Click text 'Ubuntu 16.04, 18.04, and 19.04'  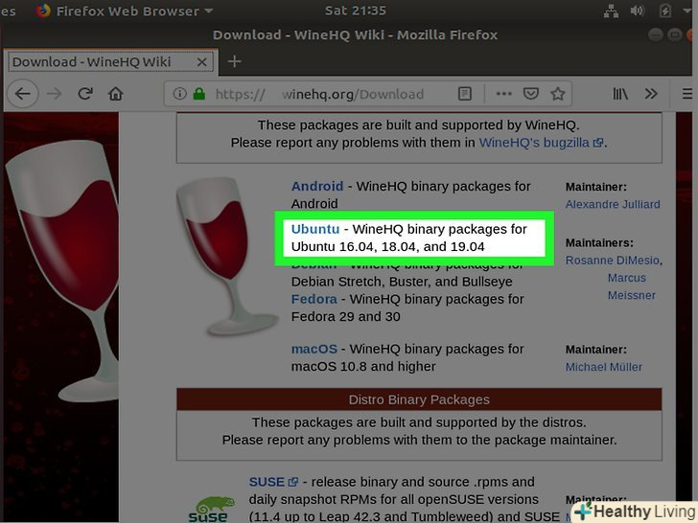(387, 246)
